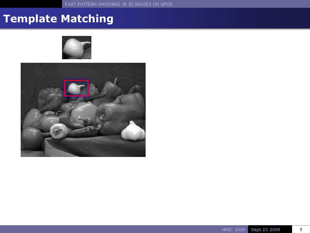Click the slide number 8
Screen dimensions: 310x233
[301, 229]
